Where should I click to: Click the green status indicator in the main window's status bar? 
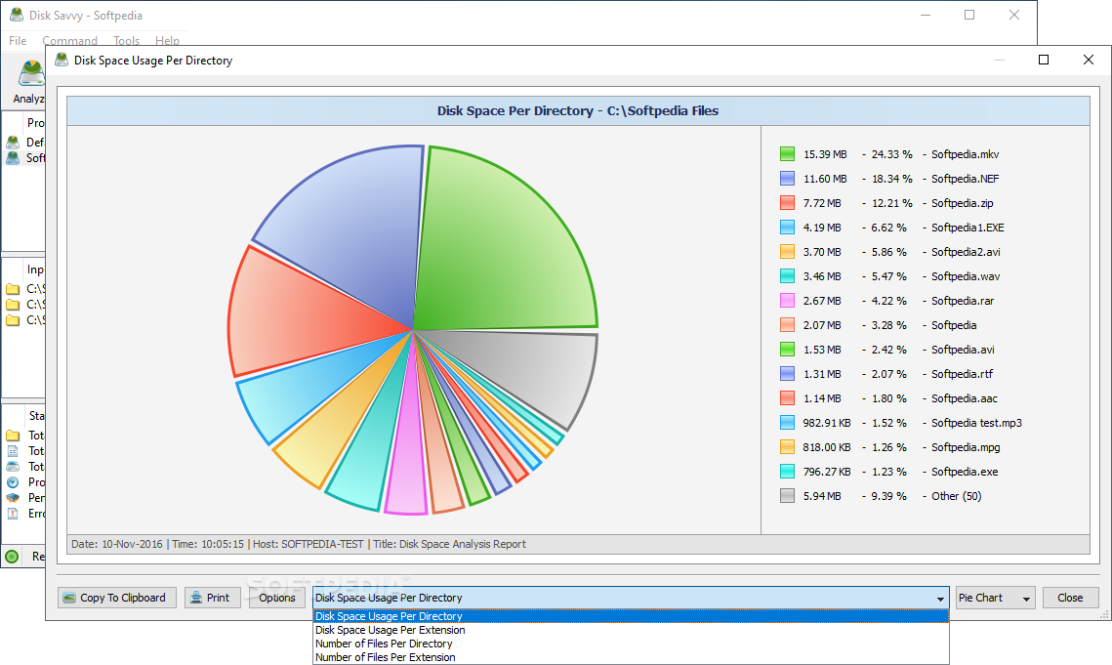(x=12, y=557)
